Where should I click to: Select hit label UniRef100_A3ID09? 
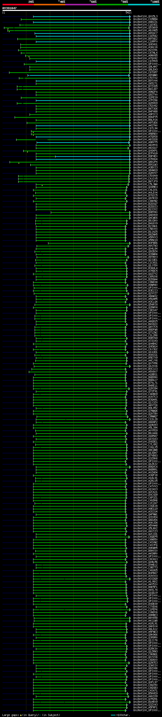point(145,579)
